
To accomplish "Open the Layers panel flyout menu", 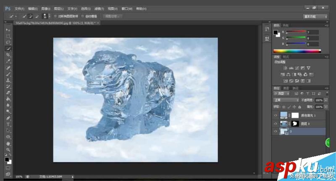I will [327, 88].
